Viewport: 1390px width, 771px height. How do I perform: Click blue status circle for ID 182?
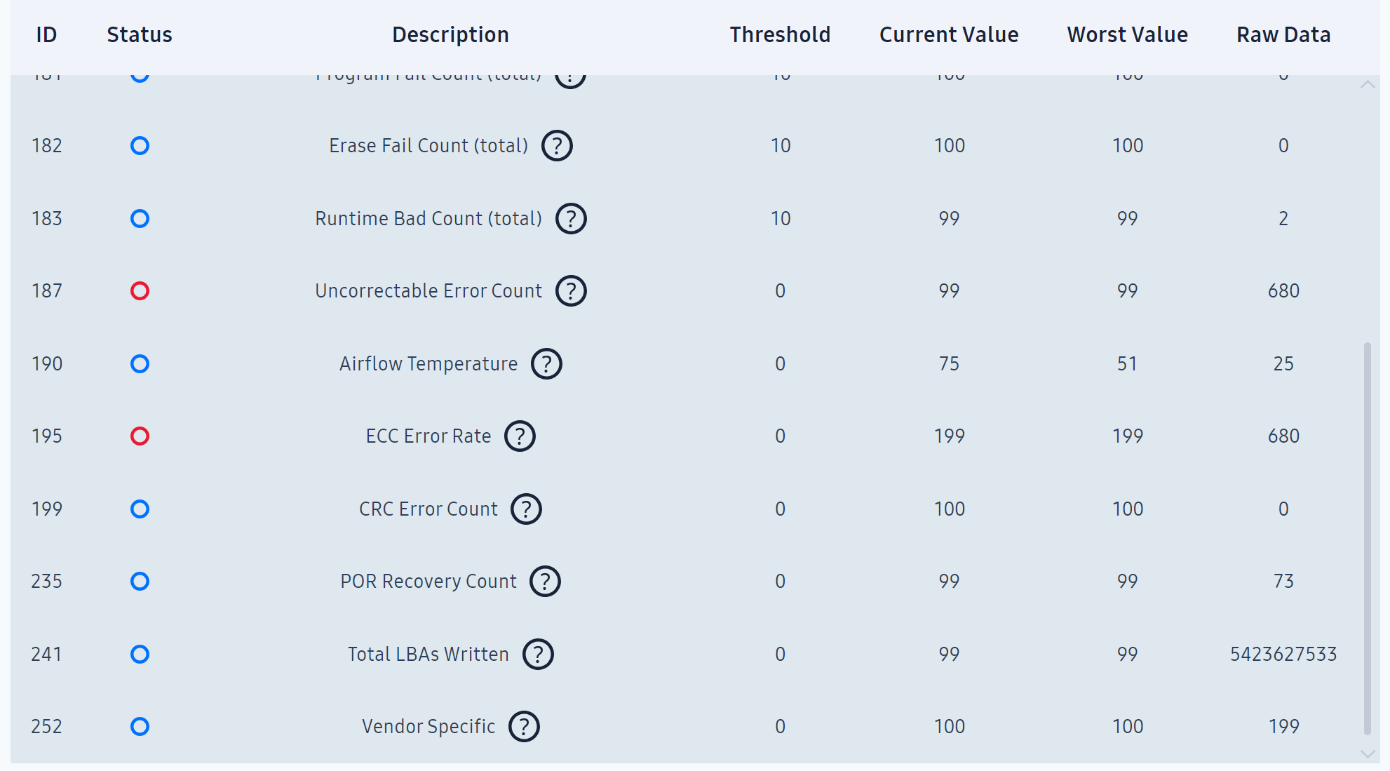(140, 146)
